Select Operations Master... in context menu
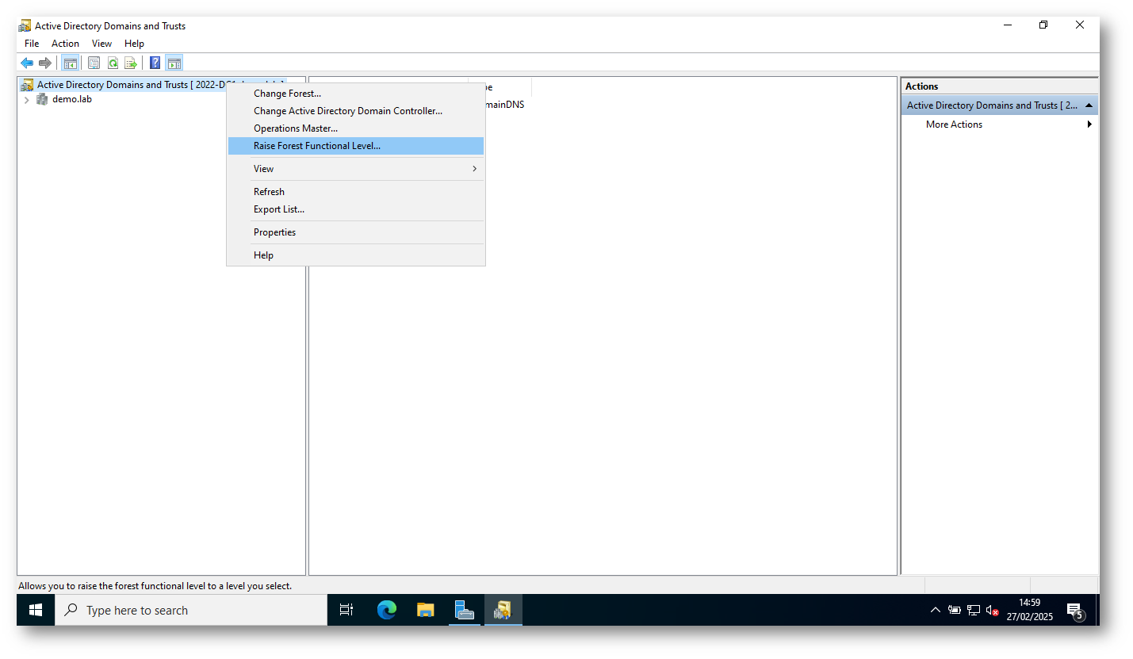The height and width of the screenshot is (659, 1133). [x=356, y=128]
